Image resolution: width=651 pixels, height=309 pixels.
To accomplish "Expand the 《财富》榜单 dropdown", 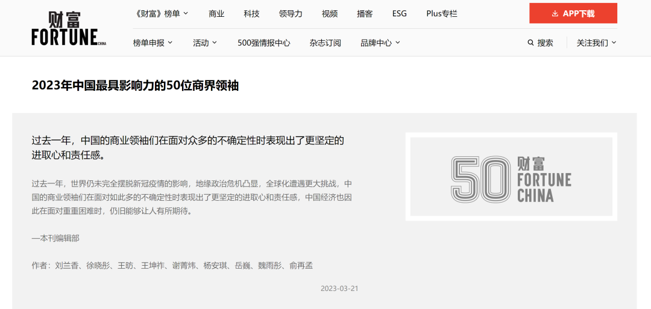I will coord(162,13).
